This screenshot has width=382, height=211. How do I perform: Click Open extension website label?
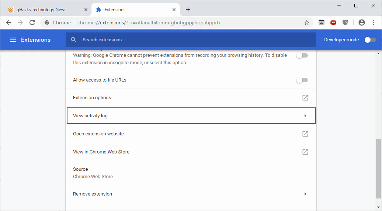point(98,134)
